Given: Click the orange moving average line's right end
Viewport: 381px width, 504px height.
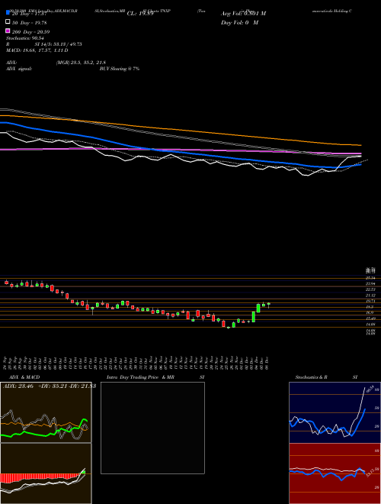Looking at the screenshot, I should (360, 145).
